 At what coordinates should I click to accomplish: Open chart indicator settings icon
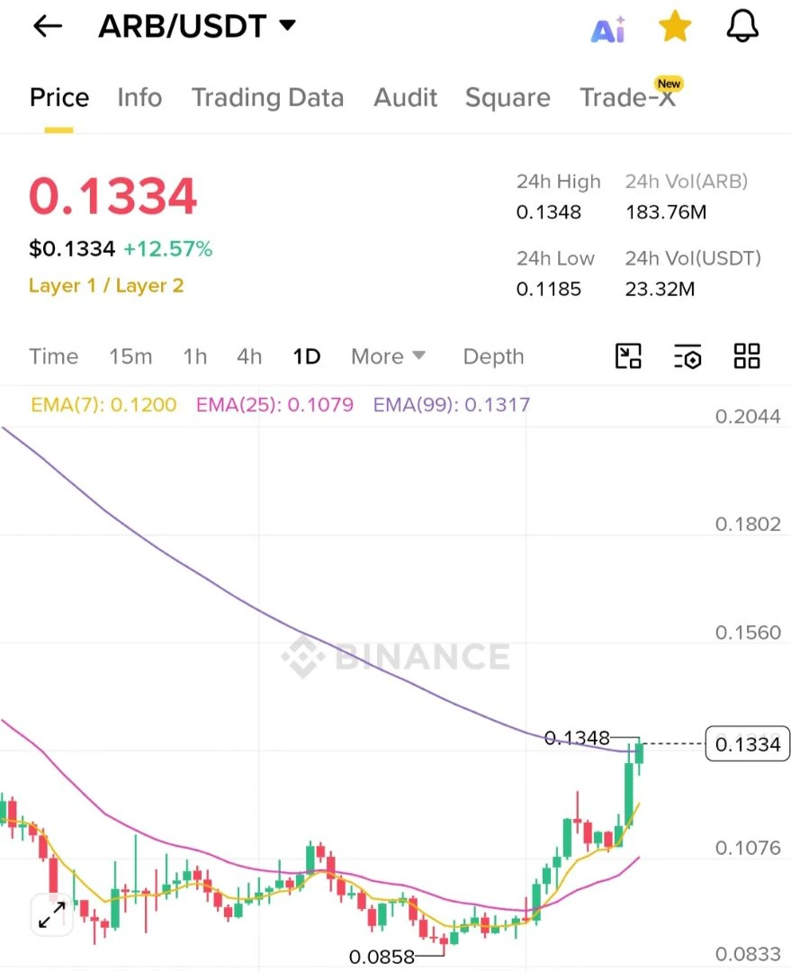tap(688, 356)
